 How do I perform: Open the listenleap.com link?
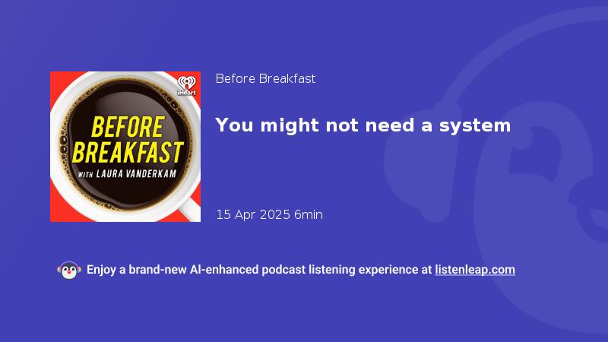pyautogui.click(x=475, y=270)
